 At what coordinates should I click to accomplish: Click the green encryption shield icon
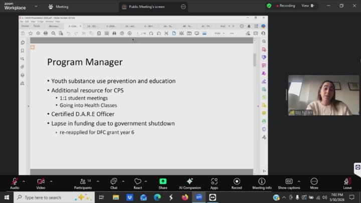tap(269, 6)
